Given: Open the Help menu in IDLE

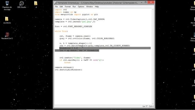Looking at the screenshot, I should [x=97, y=7].
